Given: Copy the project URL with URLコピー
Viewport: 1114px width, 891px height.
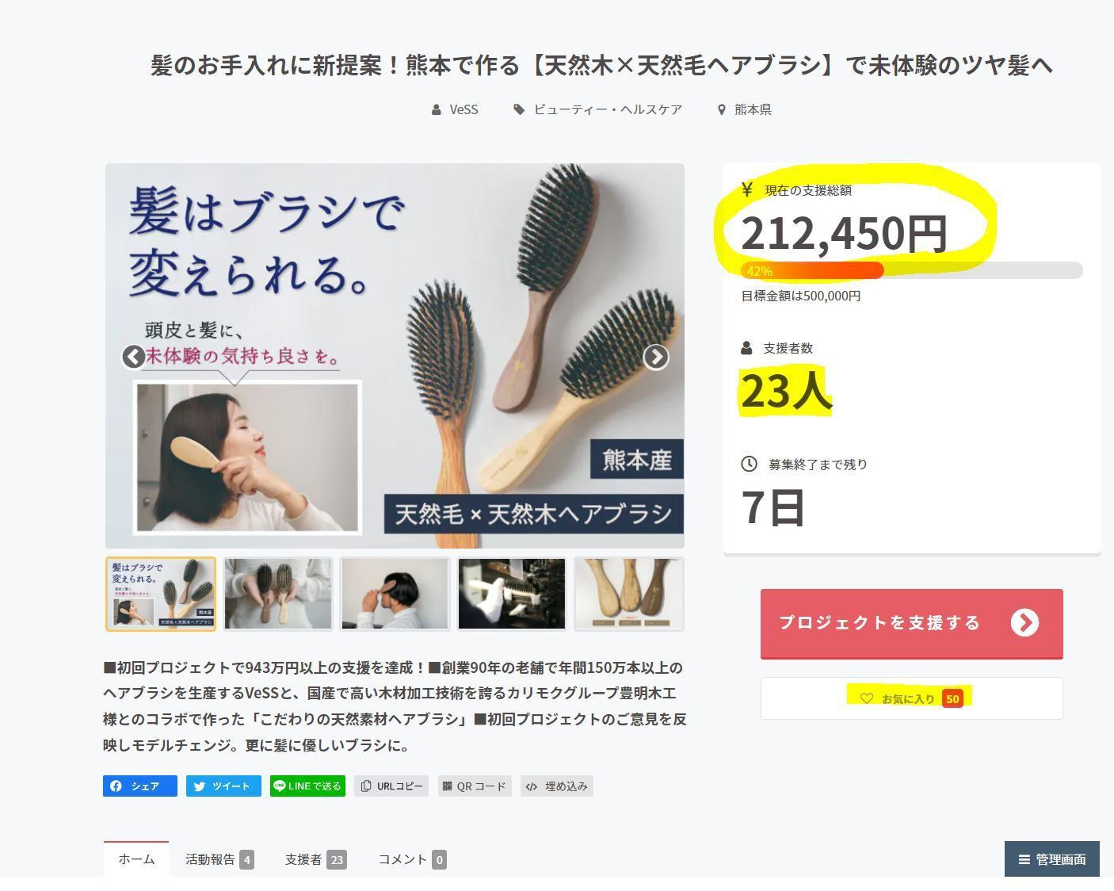Looking at the screenshot, I should pyautogui.click(x=391, y=786).
